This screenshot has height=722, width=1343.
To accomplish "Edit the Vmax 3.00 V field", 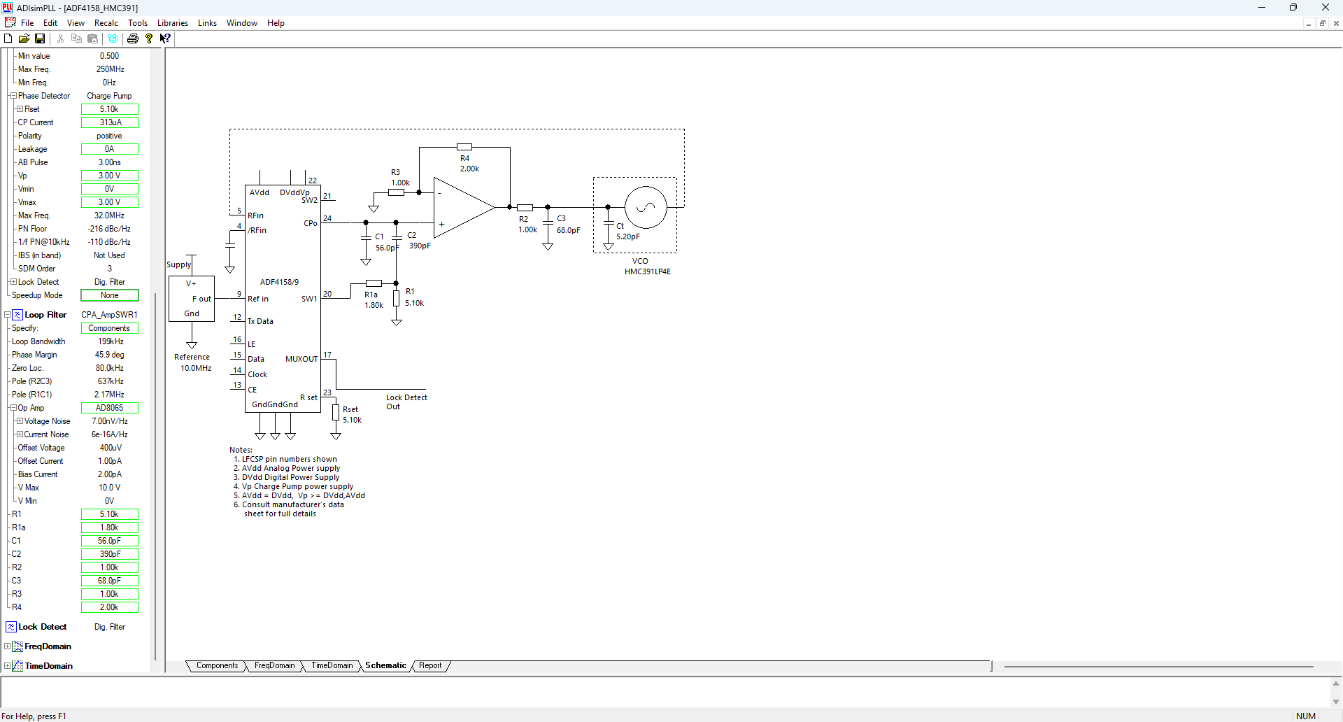I will pyautogui.click(x=110, y=202).
